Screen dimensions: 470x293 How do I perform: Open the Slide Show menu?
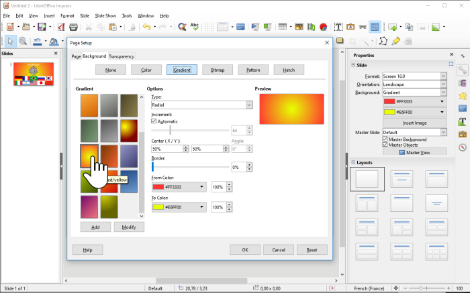click(105, 16)
